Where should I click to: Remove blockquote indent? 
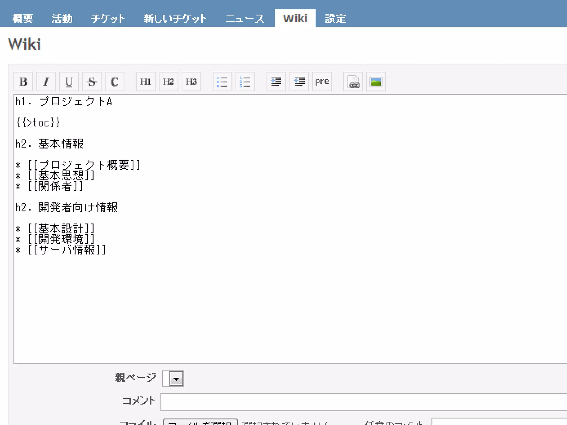pyautogui.click(x=299, y=82)
